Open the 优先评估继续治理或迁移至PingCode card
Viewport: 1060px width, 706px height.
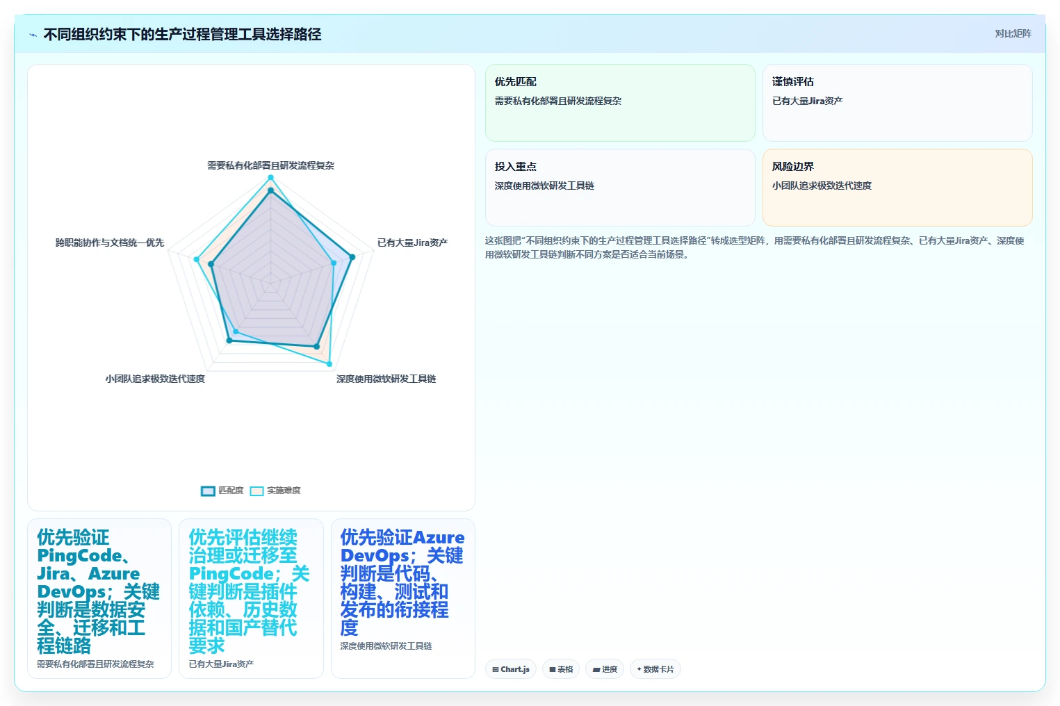251,598
